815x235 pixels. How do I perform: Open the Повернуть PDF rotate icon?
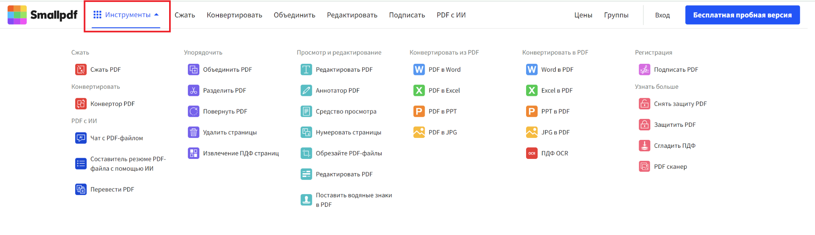pos(193,111)
